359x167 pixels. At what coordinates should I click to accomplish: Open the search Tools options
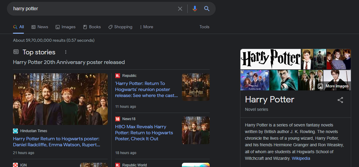[204, 27]
